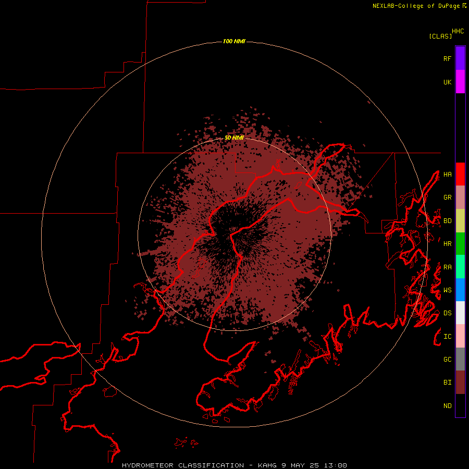Select the GC gray legend swatch
The image size is (469, 469).
pos(460,359)
